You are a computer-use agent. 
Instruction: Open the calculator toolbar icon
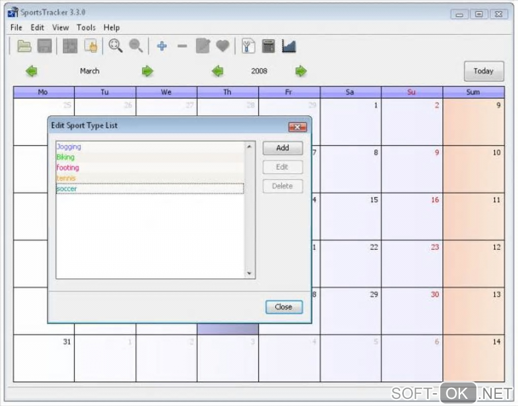pos(268,46)
